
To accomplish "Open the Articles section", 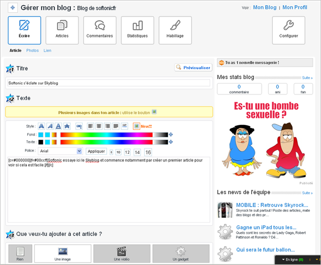I will pos(62,30).
